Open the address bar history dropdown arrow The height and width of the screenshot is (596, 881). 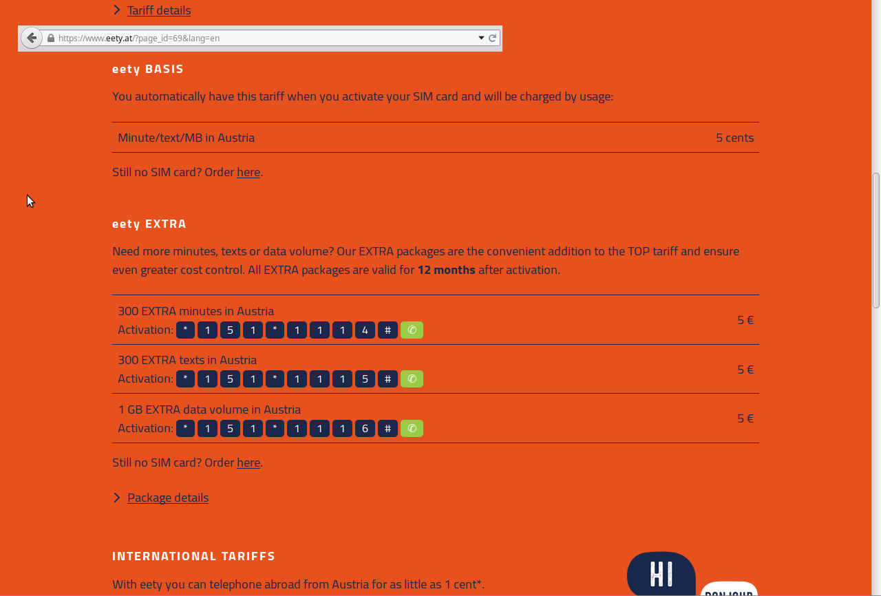pos(481,39)
